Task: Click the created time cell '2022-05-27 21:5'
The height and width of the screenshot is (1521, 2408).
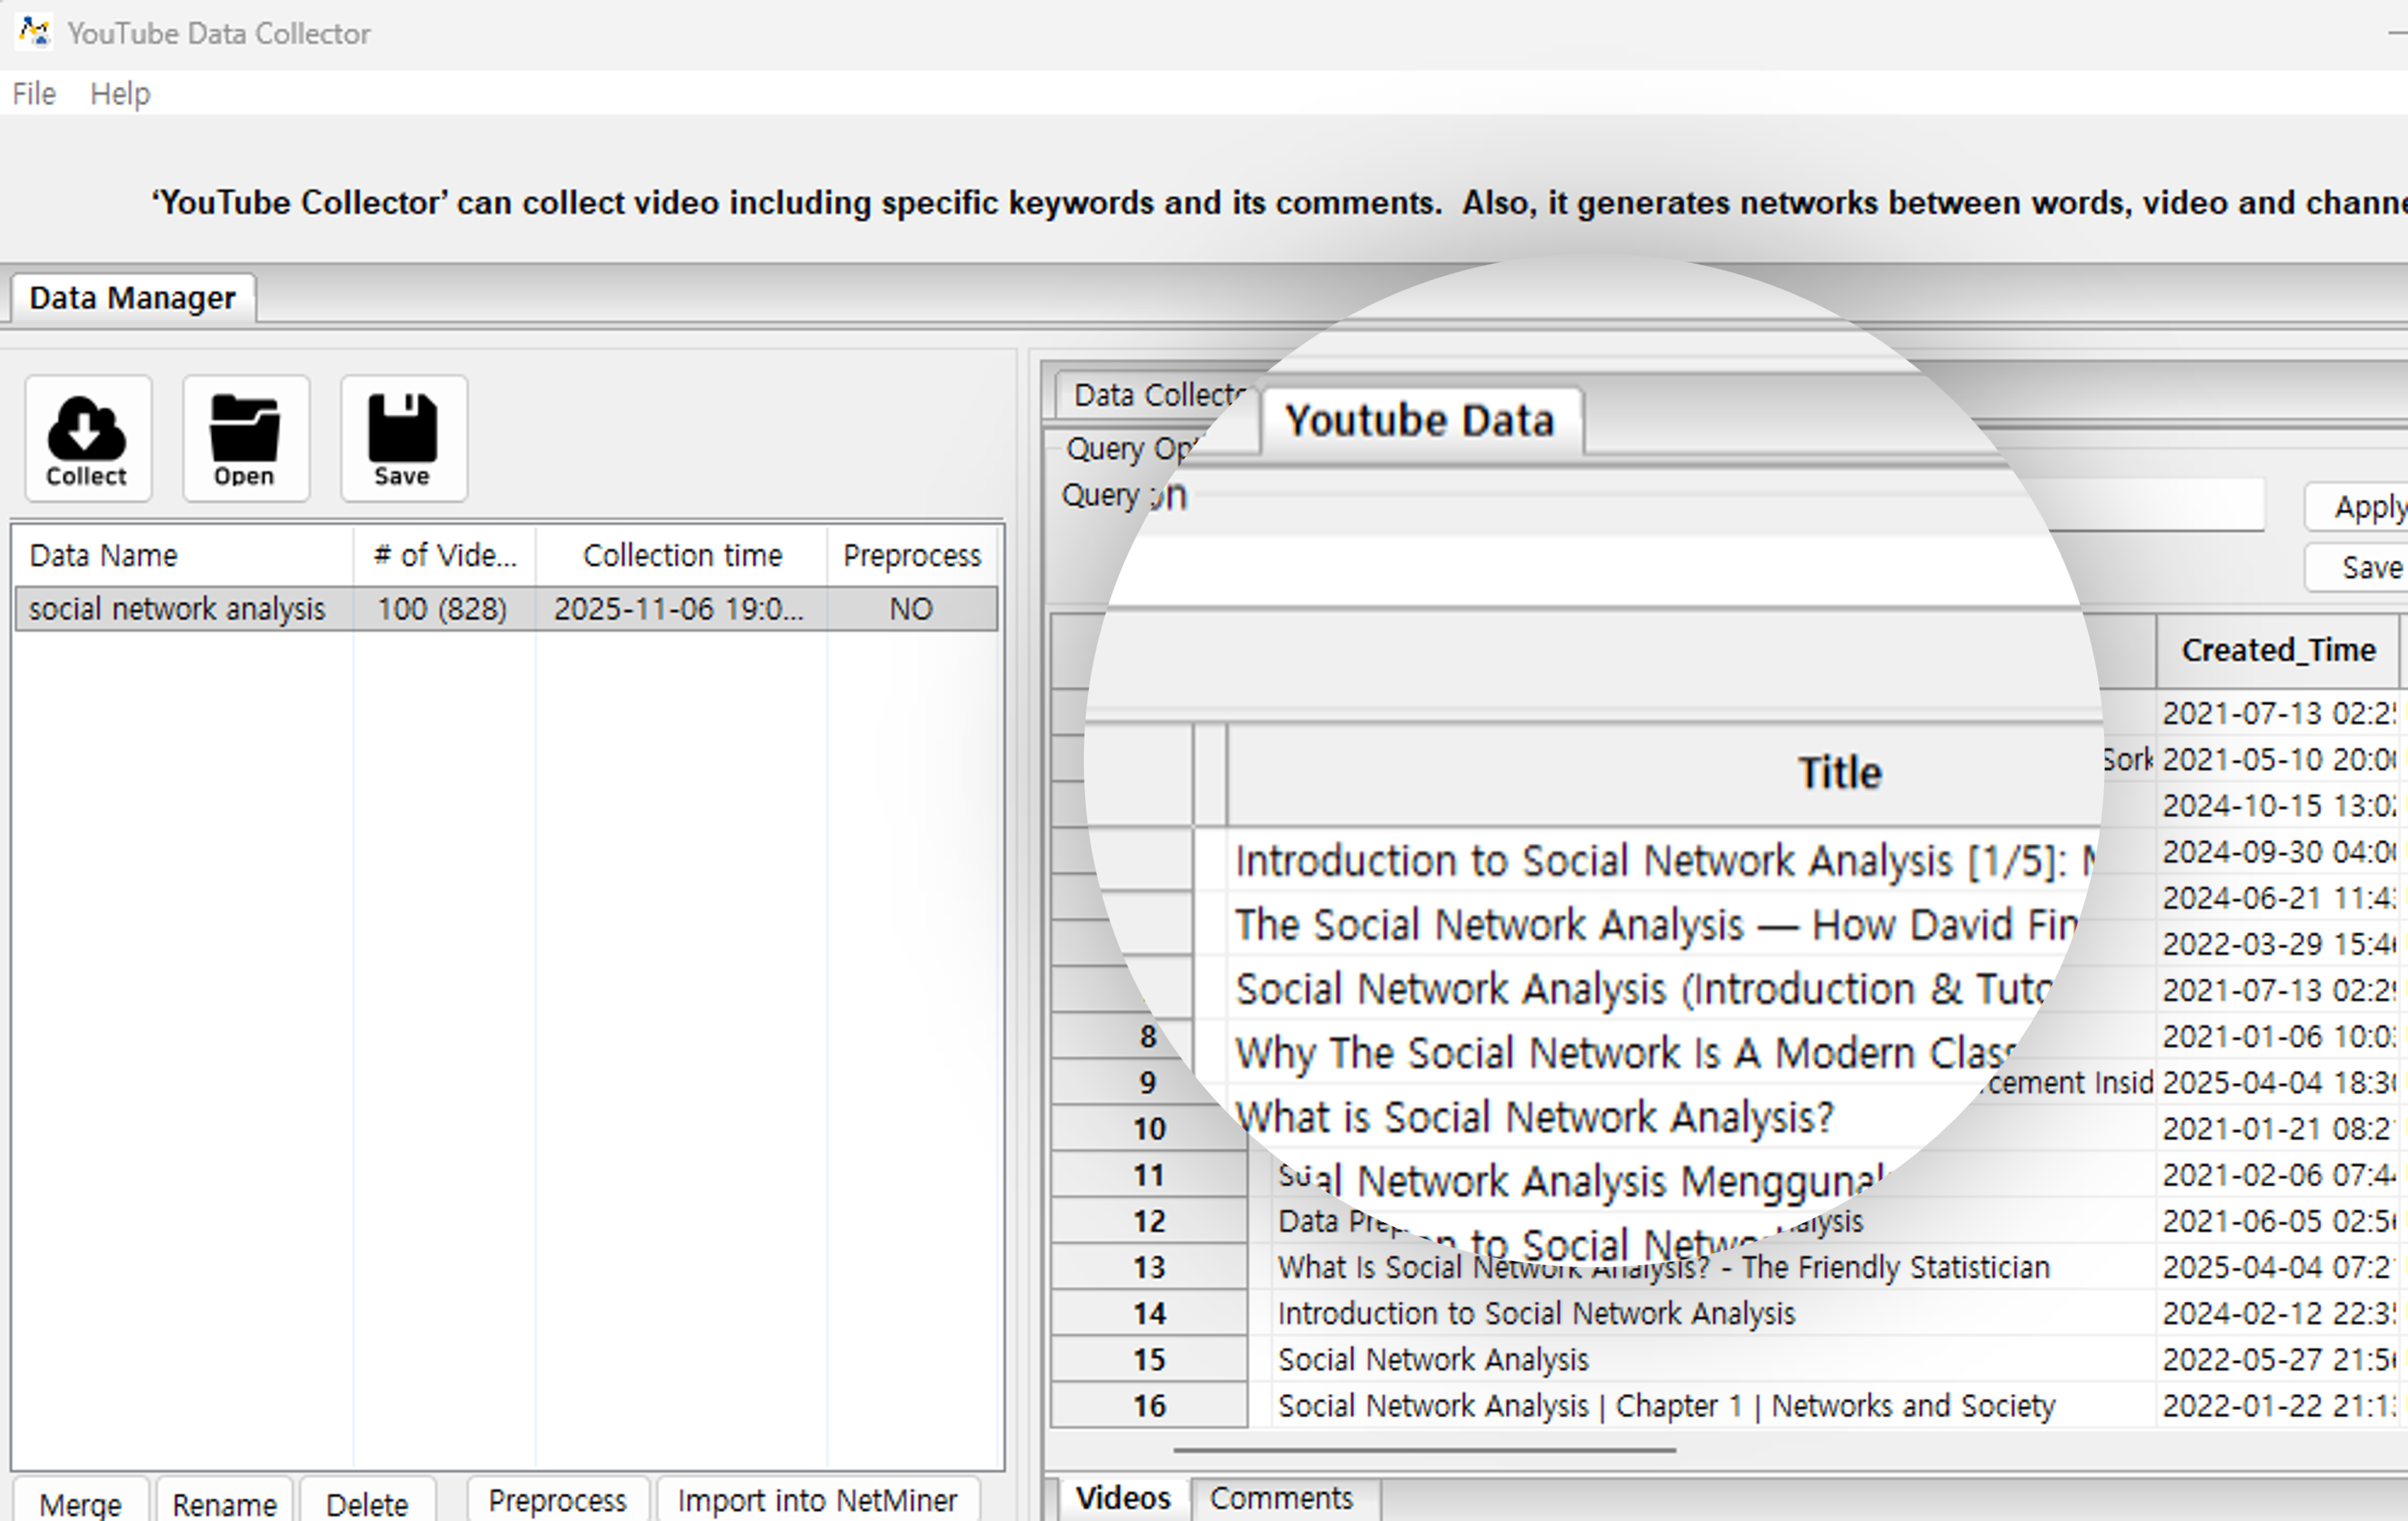Action: coord(2278,1359)
